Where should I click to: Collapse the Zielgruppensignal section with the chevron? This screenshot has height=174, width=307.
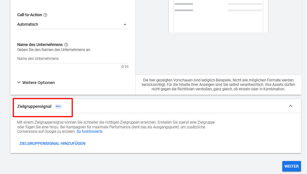pos(291,106)
